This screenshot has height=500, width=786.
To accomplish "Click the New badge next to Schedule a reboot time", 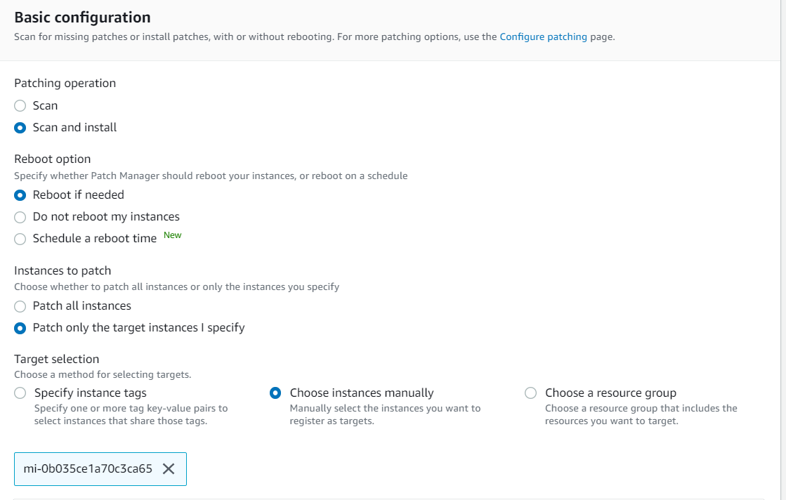I will 172,235.
